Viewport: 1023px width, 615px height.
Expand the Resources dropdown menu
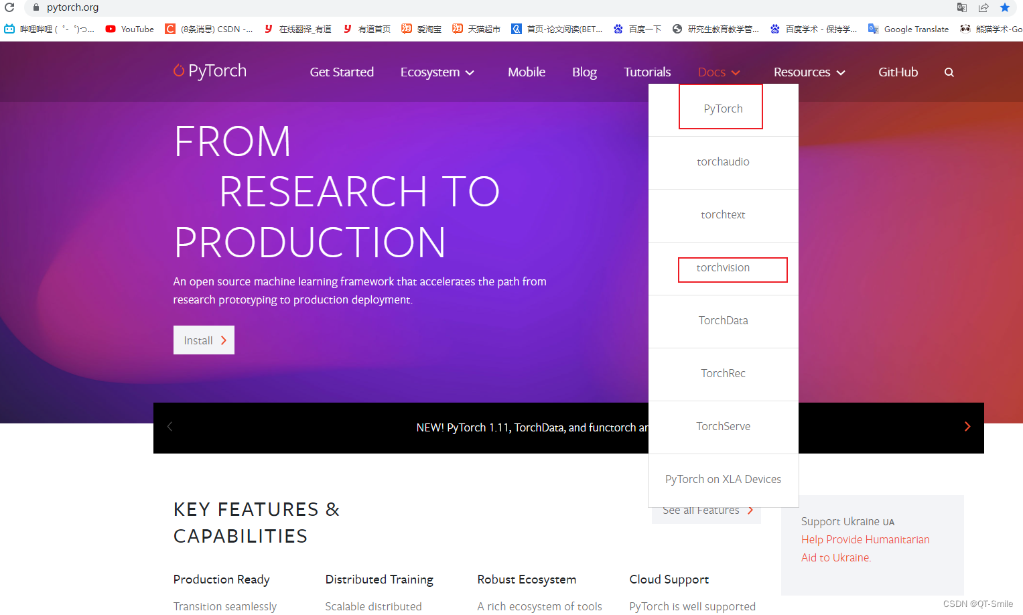[x=809, y=72]
